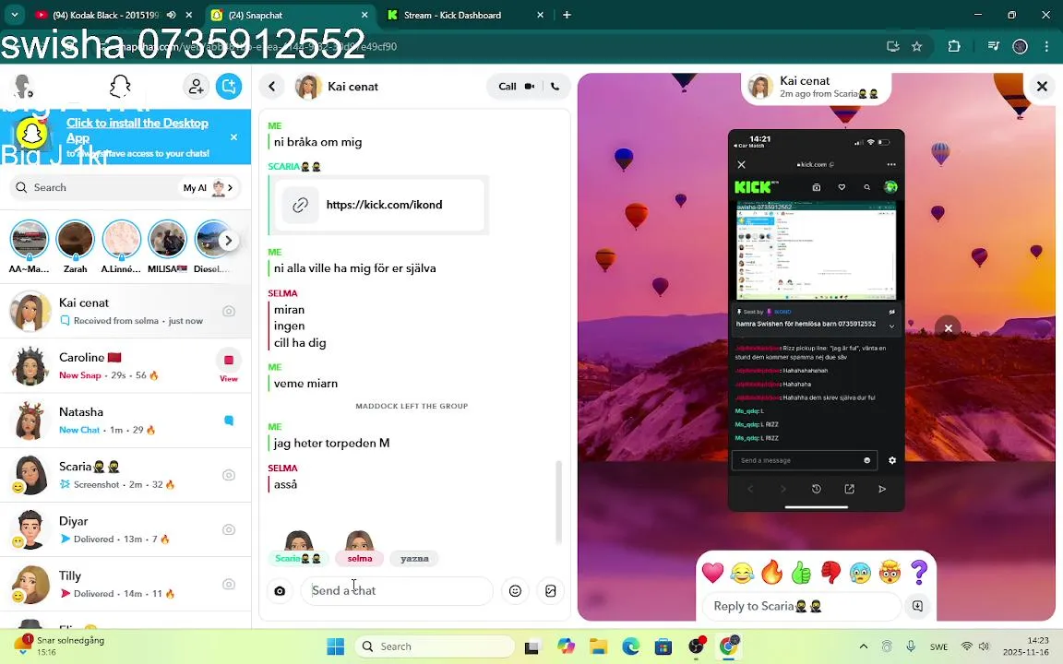
Task: Show next stories with arrow
Action: coord(229,241)
